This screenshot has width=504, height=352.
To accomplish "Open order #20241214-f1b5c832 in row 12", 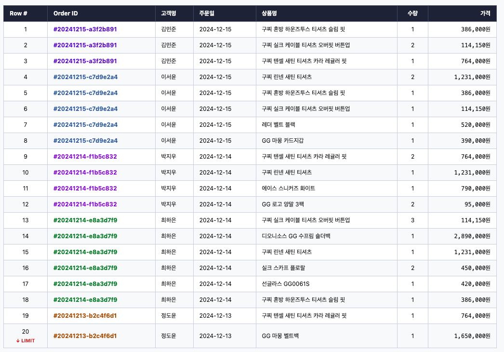I will coord(85,204).
